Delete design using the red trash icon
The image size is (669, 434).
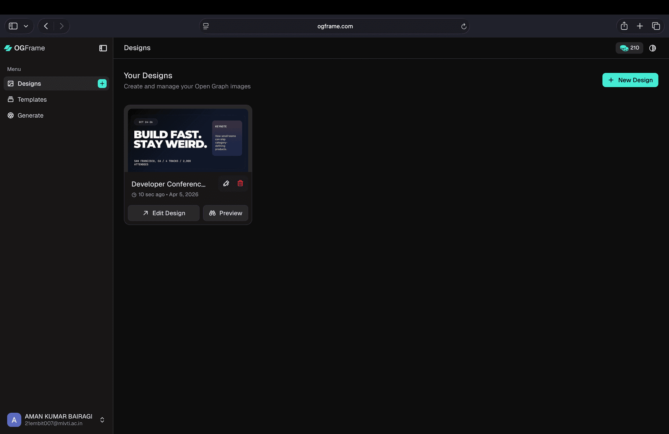click(240, 184)
